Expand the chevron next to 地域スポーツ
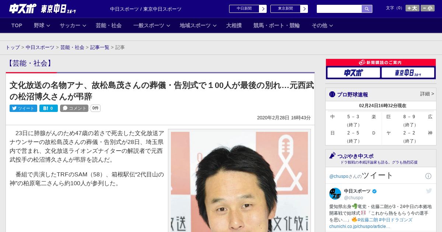The image size is (442, 232). click(x=215, y=25)
